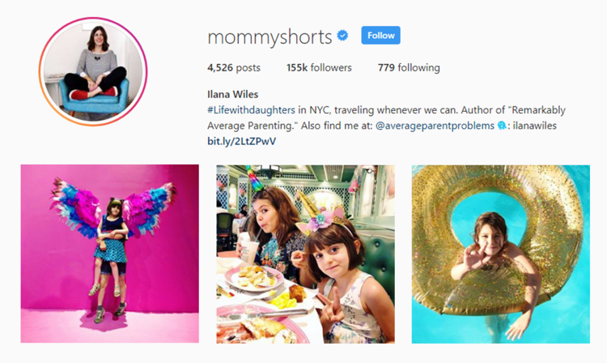Click the ilanawiles Snapchat handle text
The image size is (607, 363).
coord(535,126)
